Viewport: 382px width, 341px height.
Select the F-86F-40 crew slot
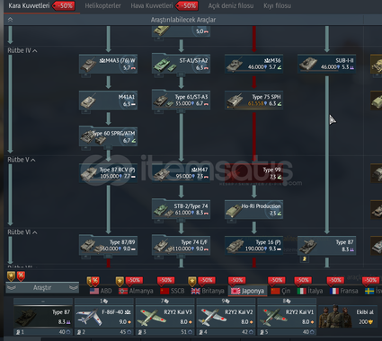104,317
